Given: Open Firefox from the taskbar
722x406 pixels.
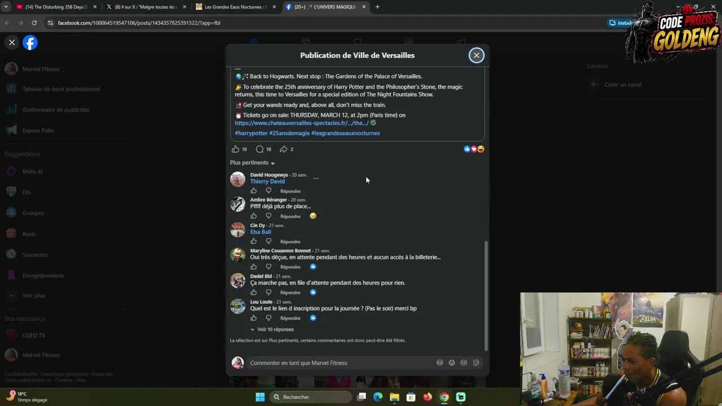Looking at the screenshot, I should 428,397.
